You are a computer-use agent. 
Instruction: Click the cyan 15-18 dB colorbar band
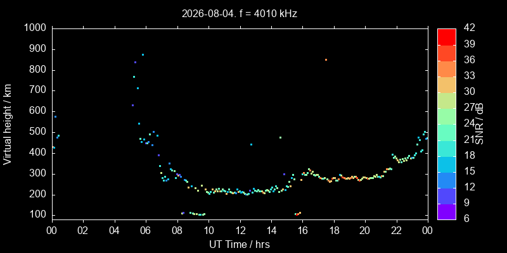447,164
